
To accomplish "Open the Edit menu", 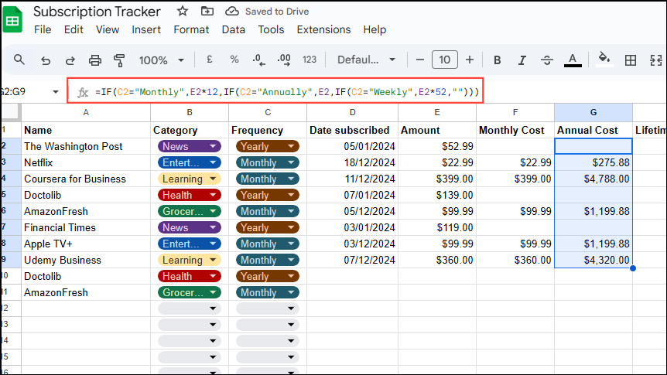I will click(x=74, y=29).
